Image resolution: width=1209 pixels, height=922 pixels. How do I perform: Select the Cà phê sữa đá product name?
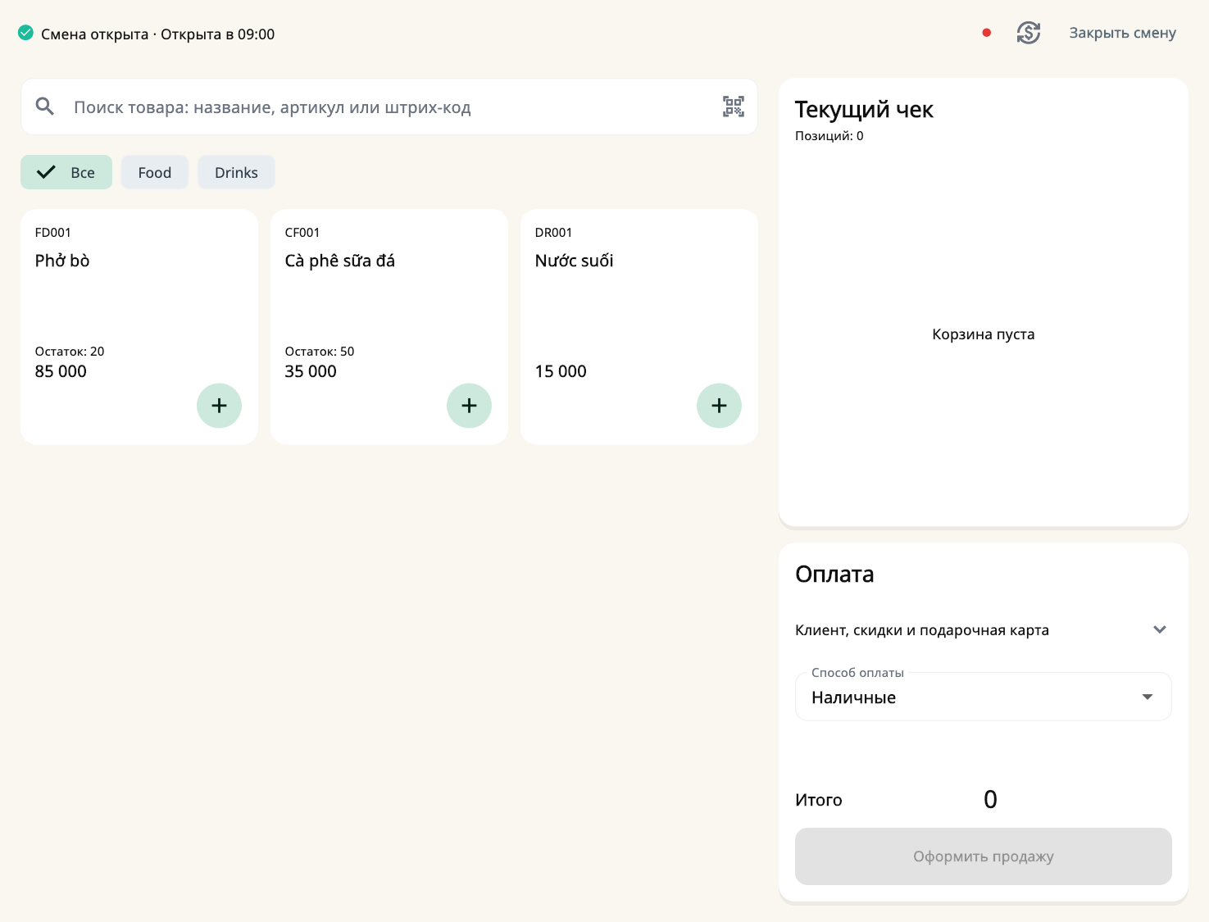[x=340, y=261]
